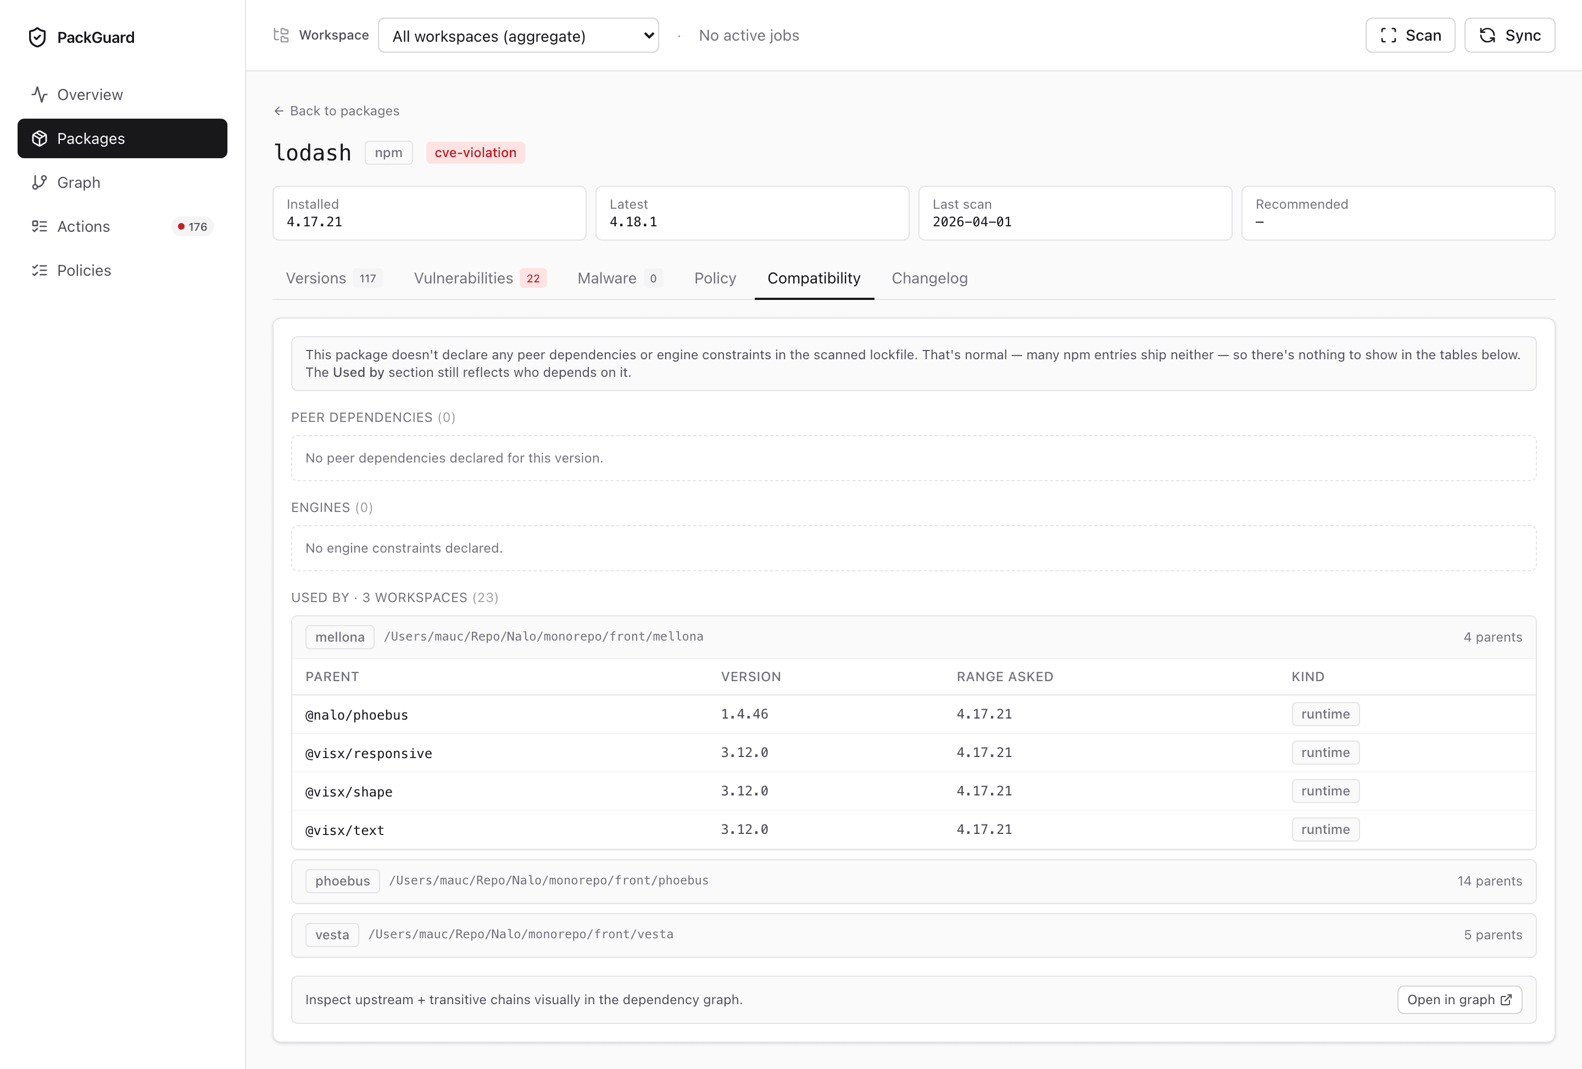Open Graph from the sidebar

click(x=122, y=182)
